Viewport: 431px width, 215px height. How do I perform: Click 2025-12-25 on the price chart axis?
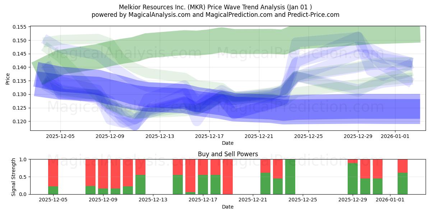309,136
